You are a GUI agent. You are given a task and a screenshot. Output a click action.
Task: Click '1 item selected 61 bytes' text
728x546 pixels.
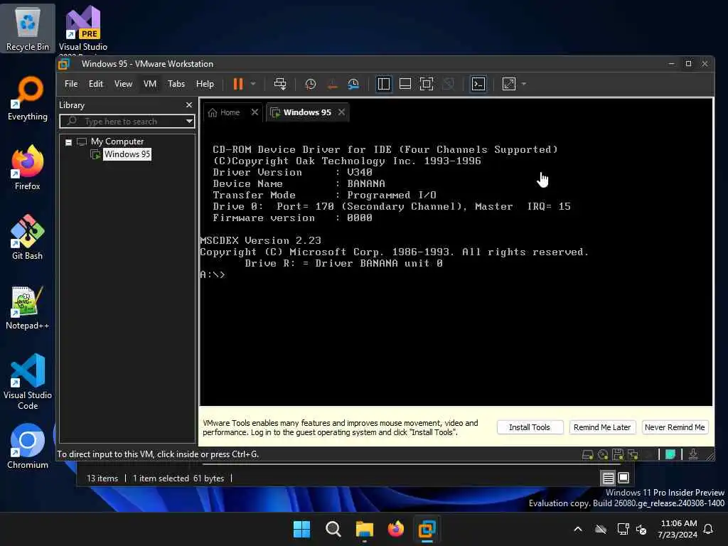178,478
